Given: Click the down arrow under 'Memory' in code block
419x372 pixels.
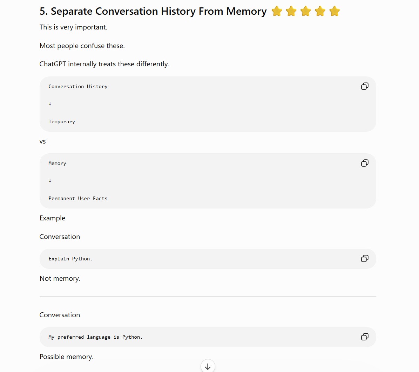Looking at the screenshot, I should [x=50, y=181].
